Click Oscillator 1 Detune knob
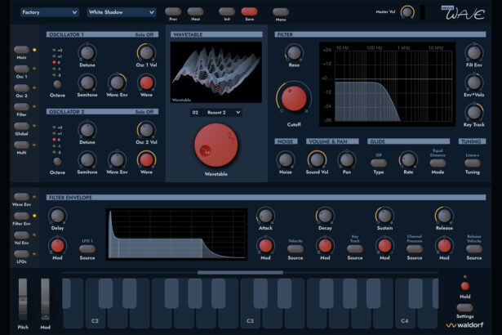The height and width of the screenshot is (335, 502). click(x=87, y=52)
